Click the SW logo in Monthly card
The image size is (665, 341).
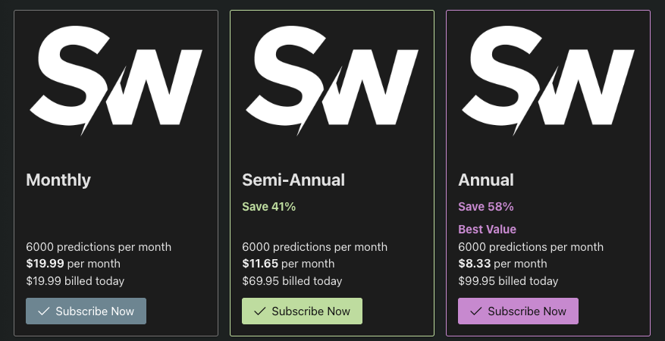116,80
